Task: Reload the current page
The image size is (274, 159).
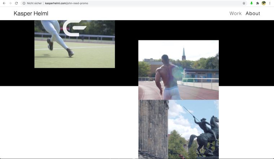Action: pos(16,3)
